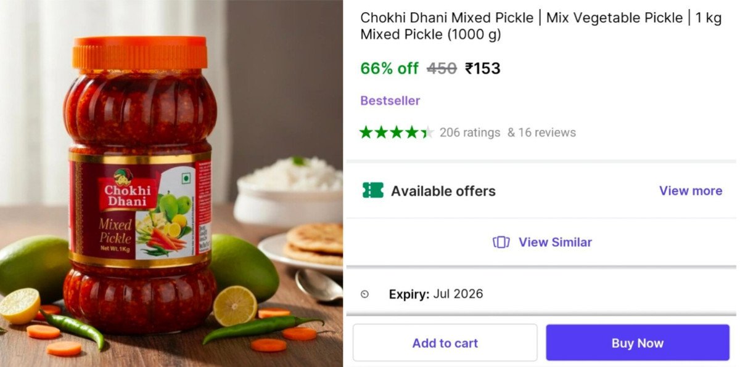Click the Chokhi Dhani logo on the jar

pyautogui.click(x=125, y=189)
